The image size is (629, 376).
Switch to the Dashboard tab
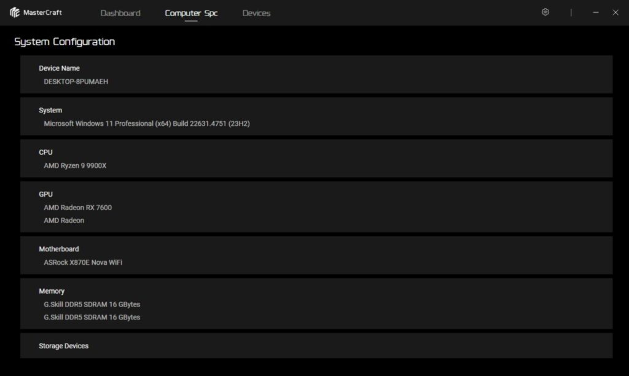point(120,13)
